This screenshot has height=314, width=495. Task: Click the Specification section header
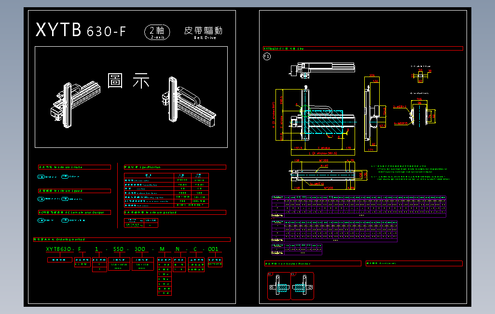pos(175,167)
